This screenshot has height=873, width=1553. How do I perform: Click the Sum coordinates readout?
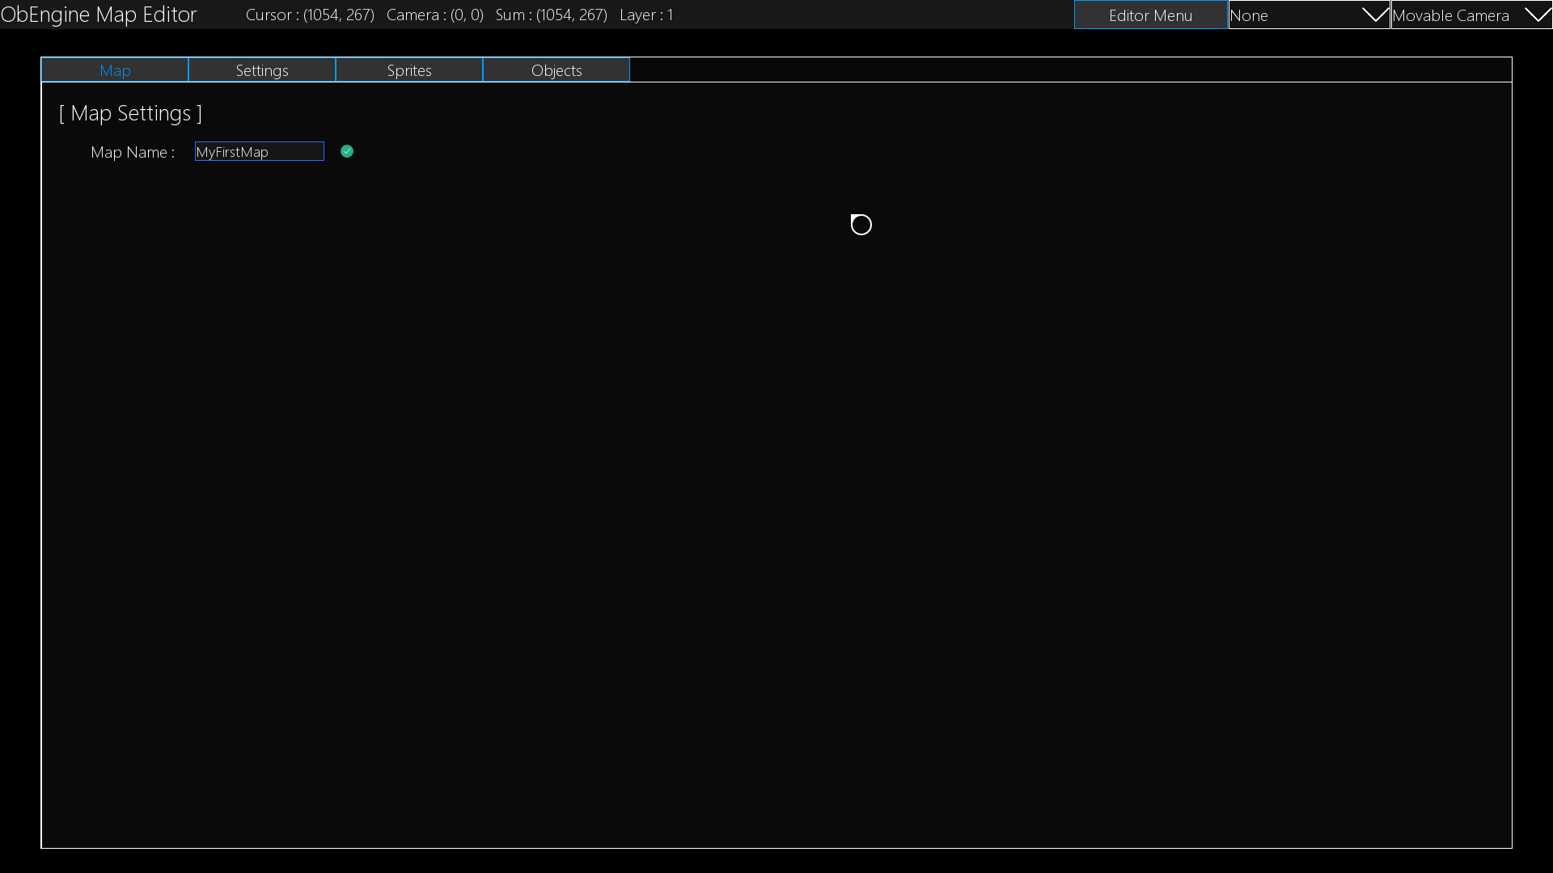552,15
